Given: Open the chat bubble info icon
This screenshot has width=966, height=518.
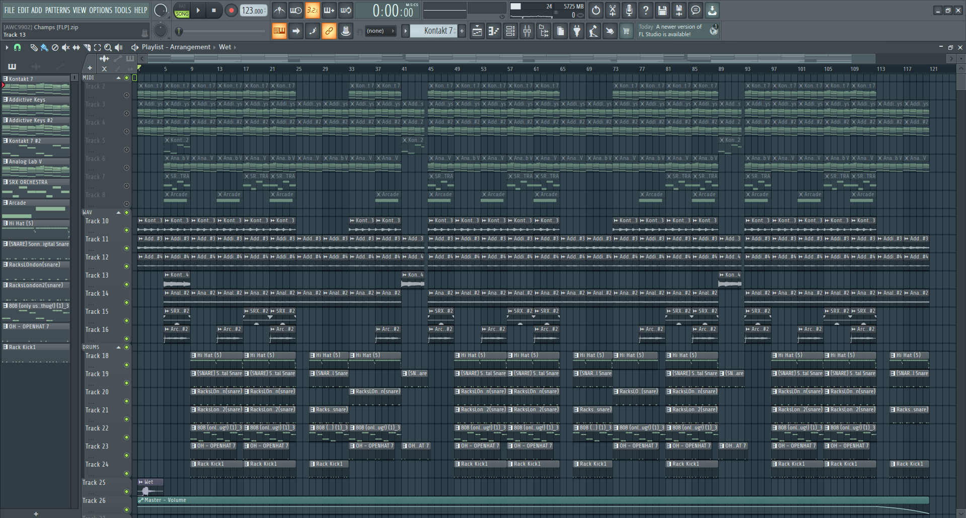Looking at the screenshot, I should [x=696, y=10].
